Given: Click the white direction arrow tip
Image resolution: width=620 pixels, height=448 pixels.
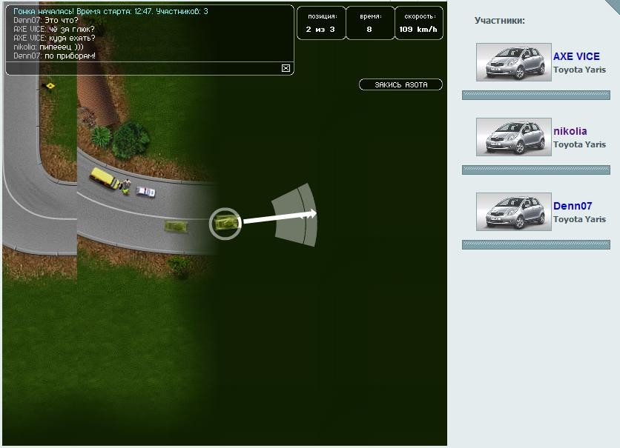Looking at the screenshot, I should 313,214.
